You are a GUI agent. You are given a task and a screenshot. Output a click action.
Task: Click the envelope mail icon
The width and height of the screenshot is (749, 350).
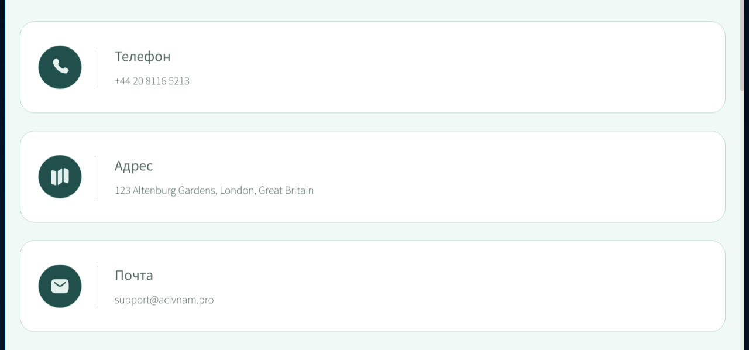tap(60, 286)
